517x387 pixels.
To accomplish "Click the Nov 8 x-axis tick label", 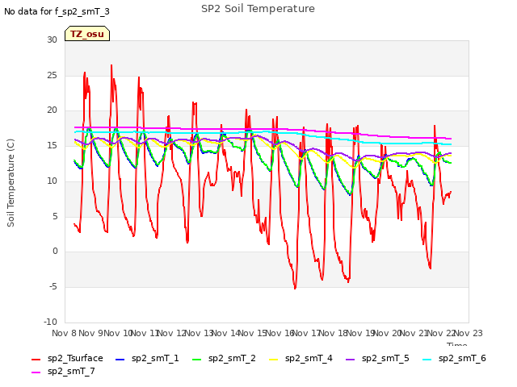I will [x=64, y=333].
